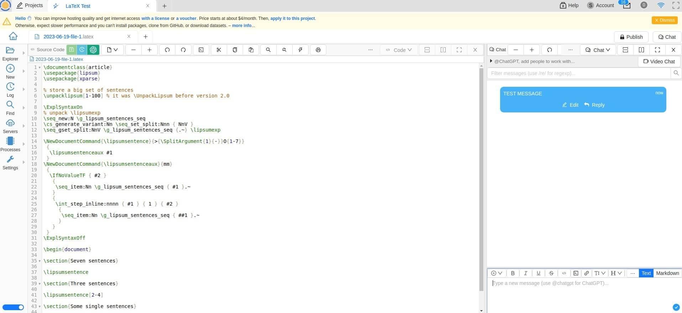Click the Paste icon in editor toolbar
The width and height of the screenshot is (682, 313).
point(251,50)
